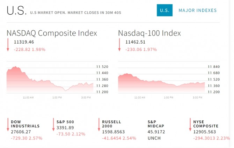The width and height of the screenshot is (234, 148).
Task: Click the Dow Industrials index name
Action: click(25, 124)
